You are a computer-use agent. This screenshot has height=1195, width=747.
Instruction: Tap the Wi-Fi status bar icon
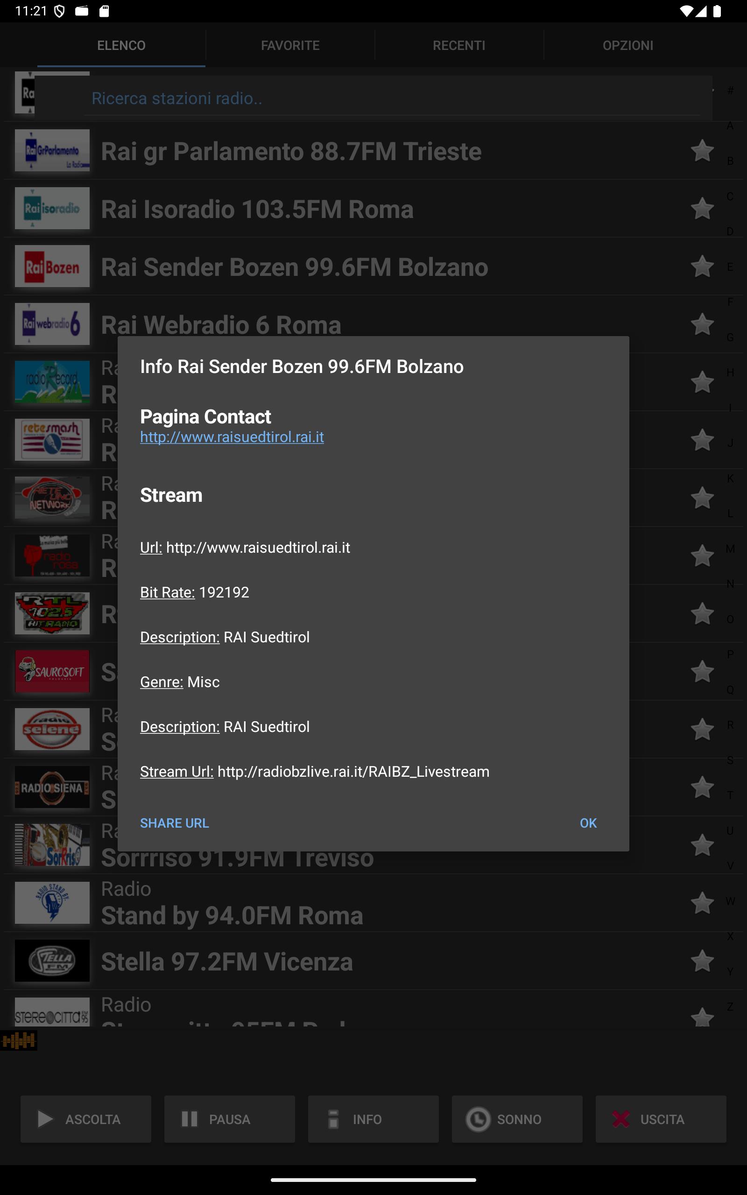click(x=686, y=11)
